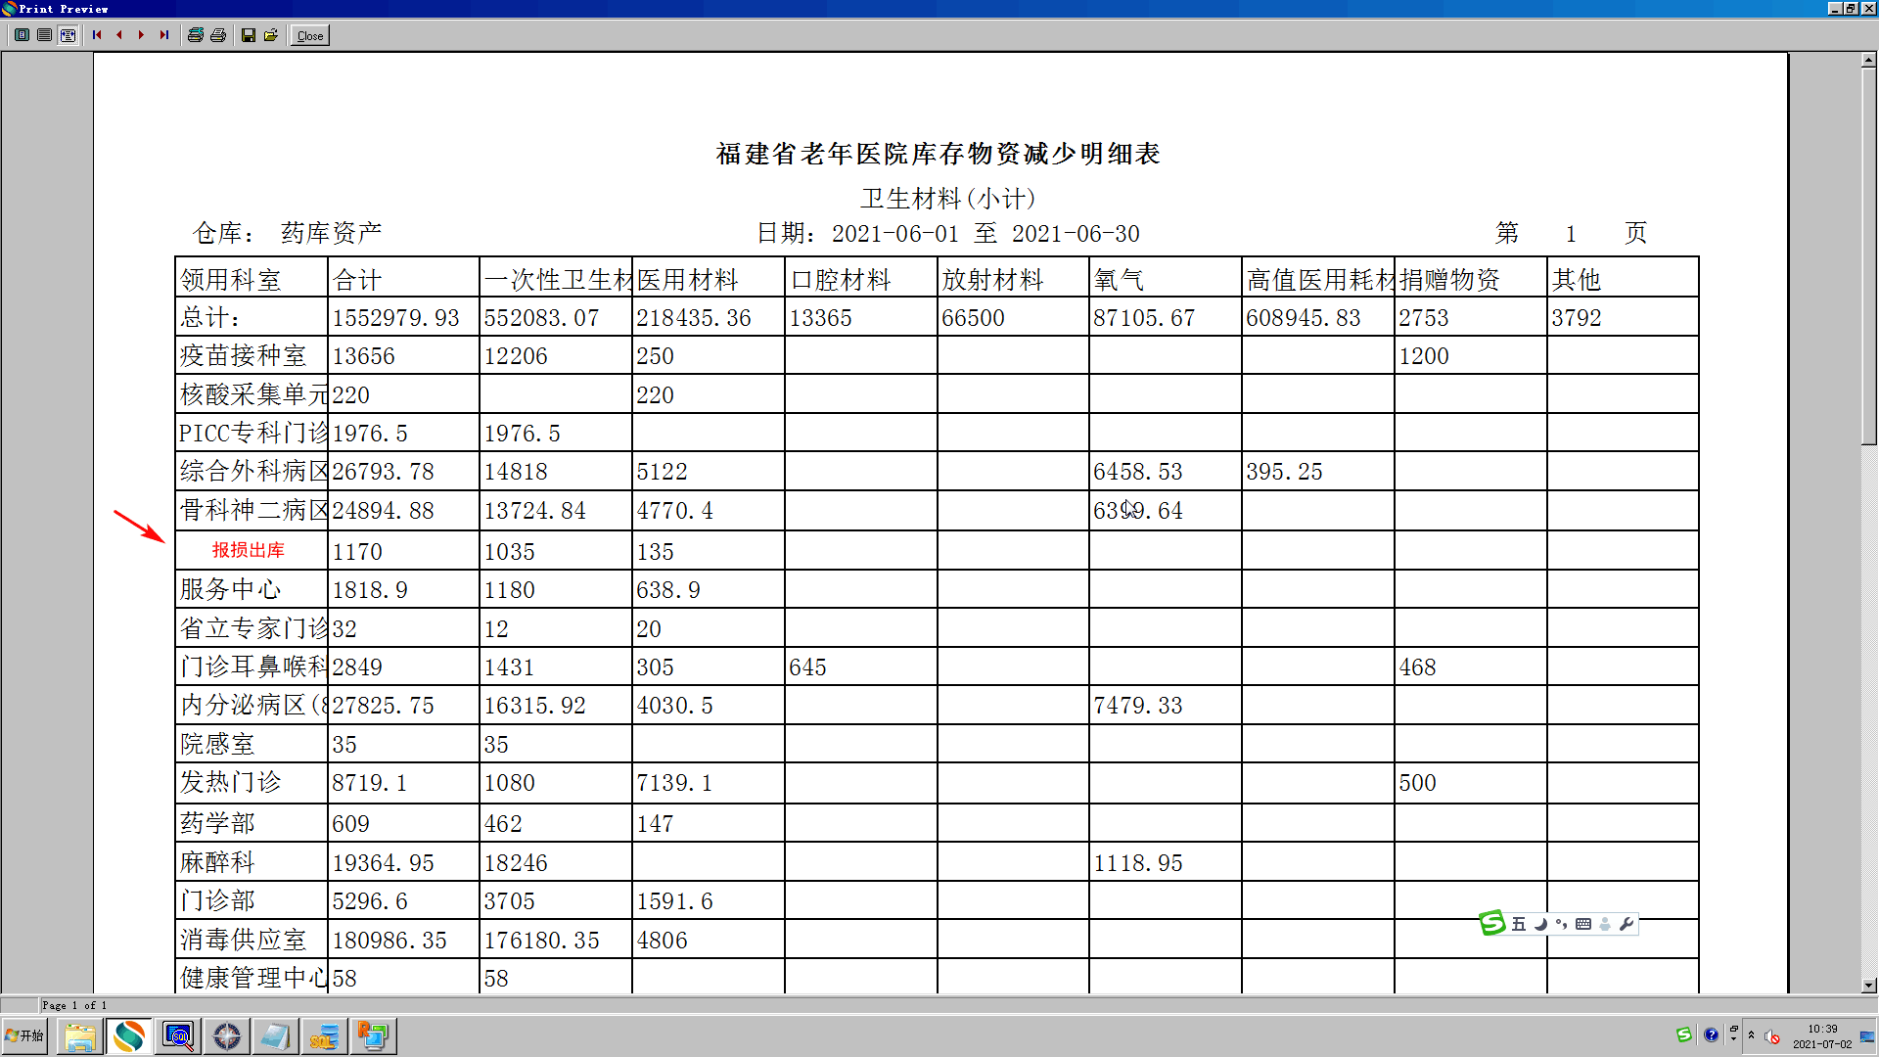Open printer setup icon in toolbar
This screenshot has height=1057, width=1879.
pyautogui.click(x=196, y=35)
